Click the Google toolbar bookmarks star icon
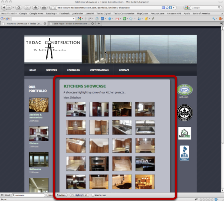This screenshot has height=201, width=224. [x=131, y=18]
